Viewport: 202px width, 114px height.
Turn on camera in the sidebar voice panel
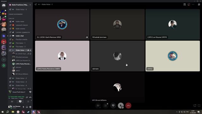click(x=12, y=102)
